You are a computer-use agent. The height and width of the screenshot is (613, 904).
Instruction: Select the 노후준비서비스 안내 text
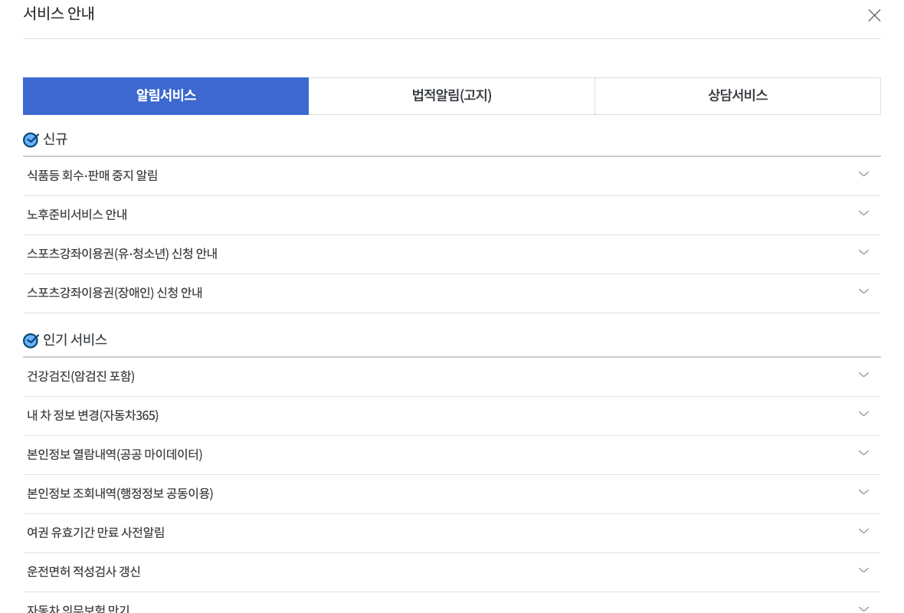(x=77, y=215)
